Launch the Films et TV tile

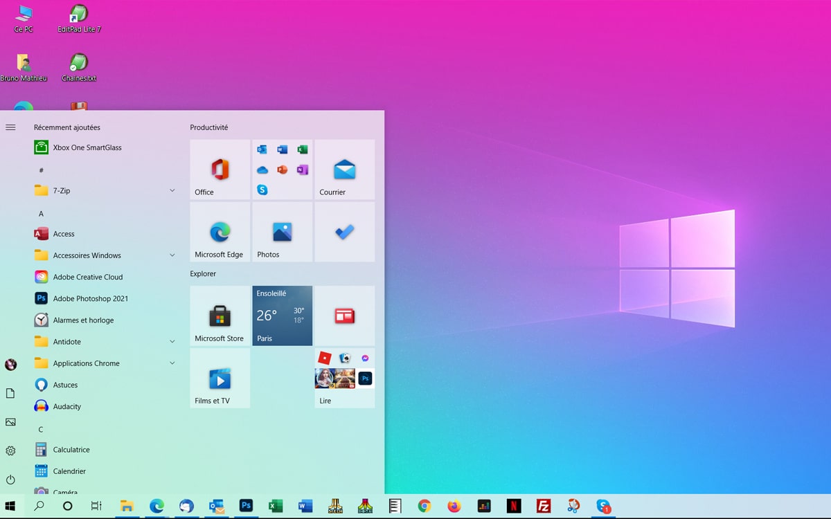tap(220, 378)
